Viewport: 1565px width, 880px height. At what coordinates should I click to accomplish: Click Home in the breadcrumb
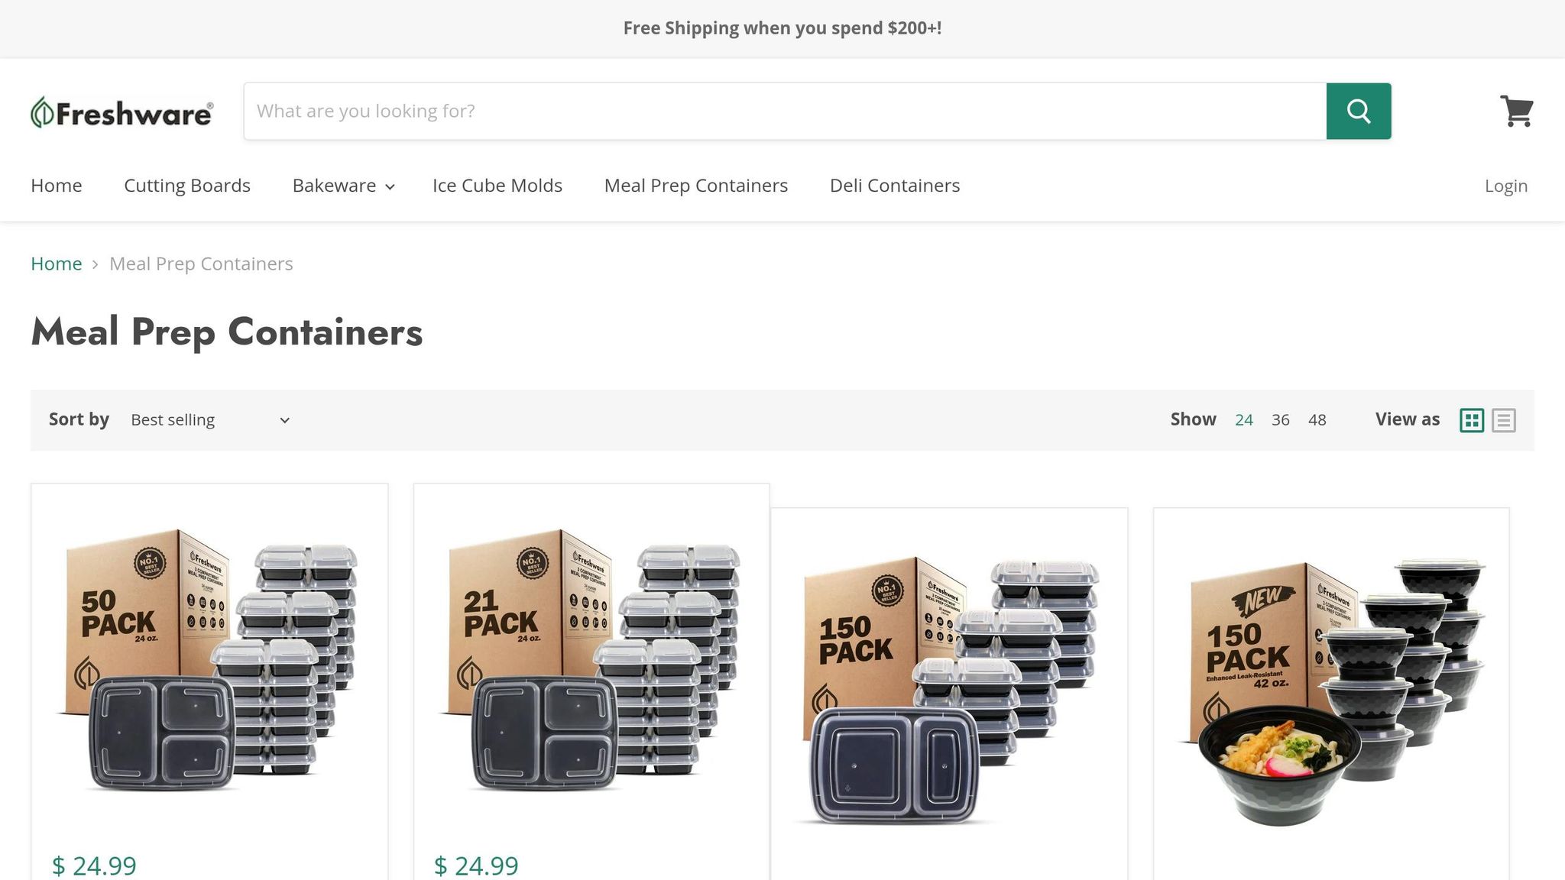click(56, 264)
